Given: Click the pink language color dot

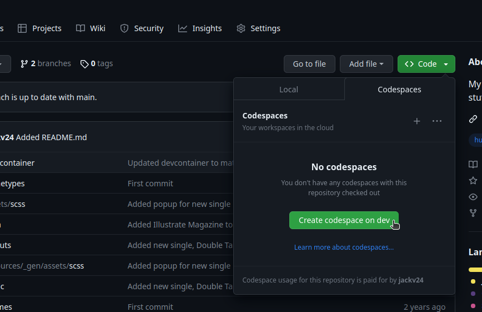Looking at the screenshot, I should tap(473, 306).
